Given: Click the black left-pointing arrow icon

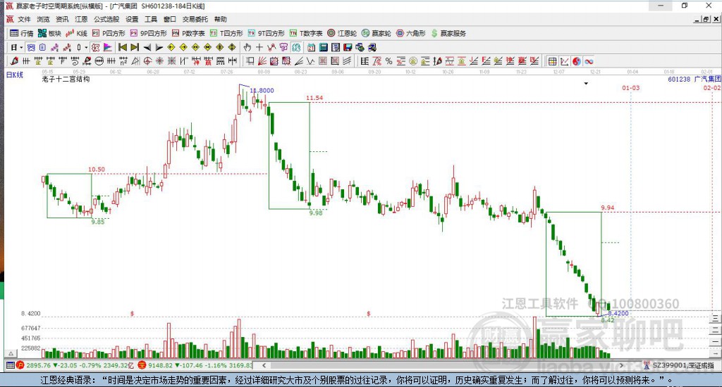Looking at the screenshot, I should click(147, 47).
